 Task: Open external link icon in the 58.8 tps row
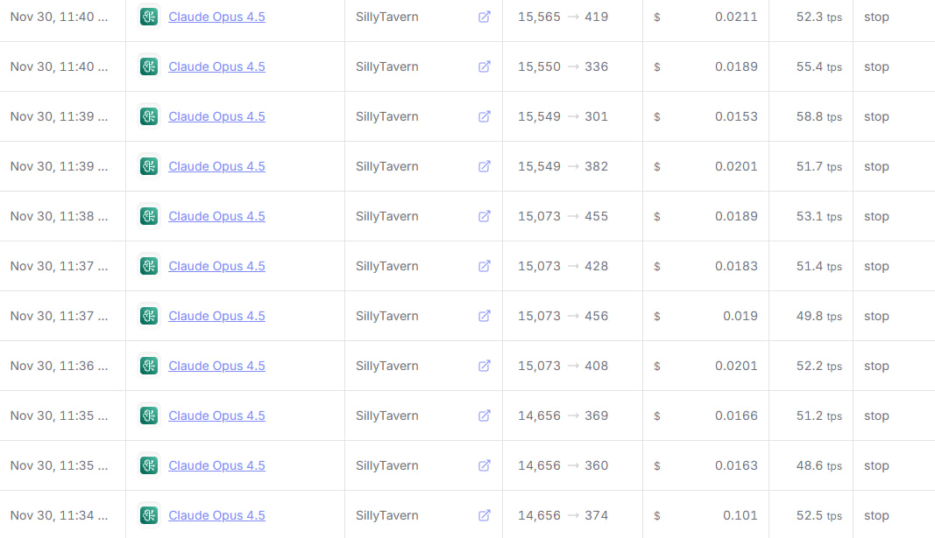point(485,116)
